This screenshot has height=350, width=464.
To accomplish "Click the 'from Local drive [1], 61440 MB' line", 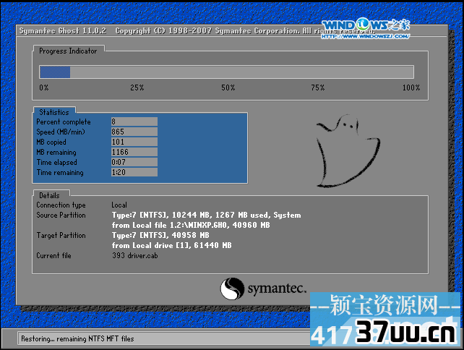I will point(171,245).
